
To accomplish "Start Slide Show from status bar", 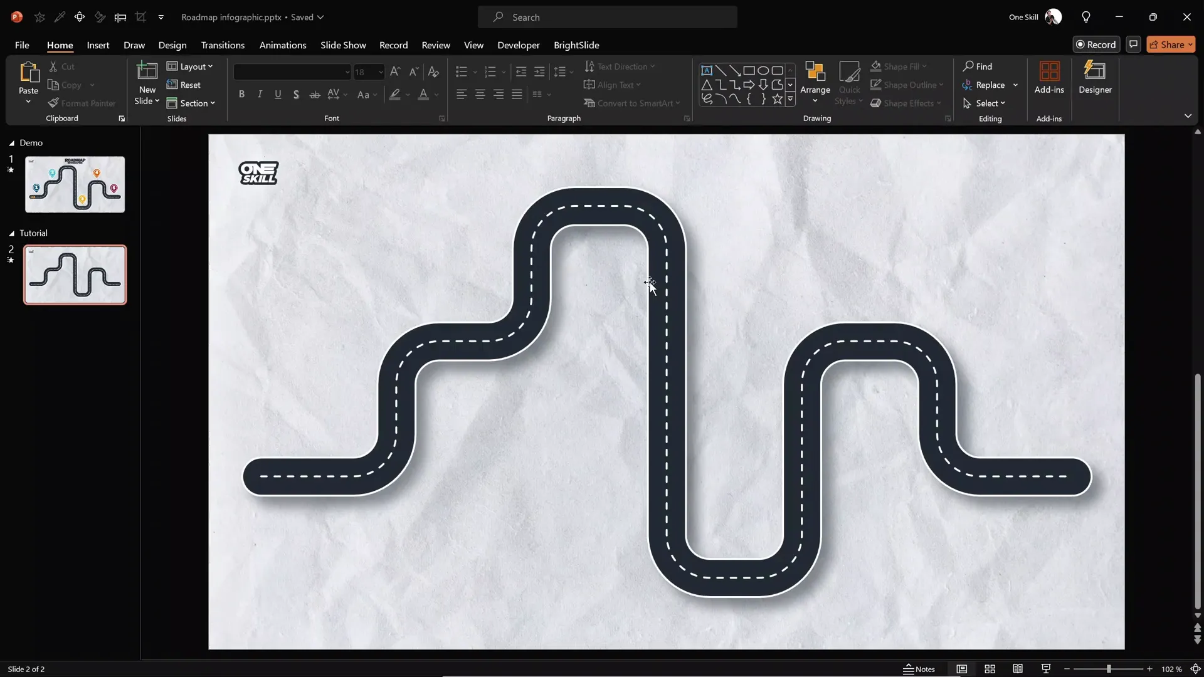I will click(x=1046, y=669).
